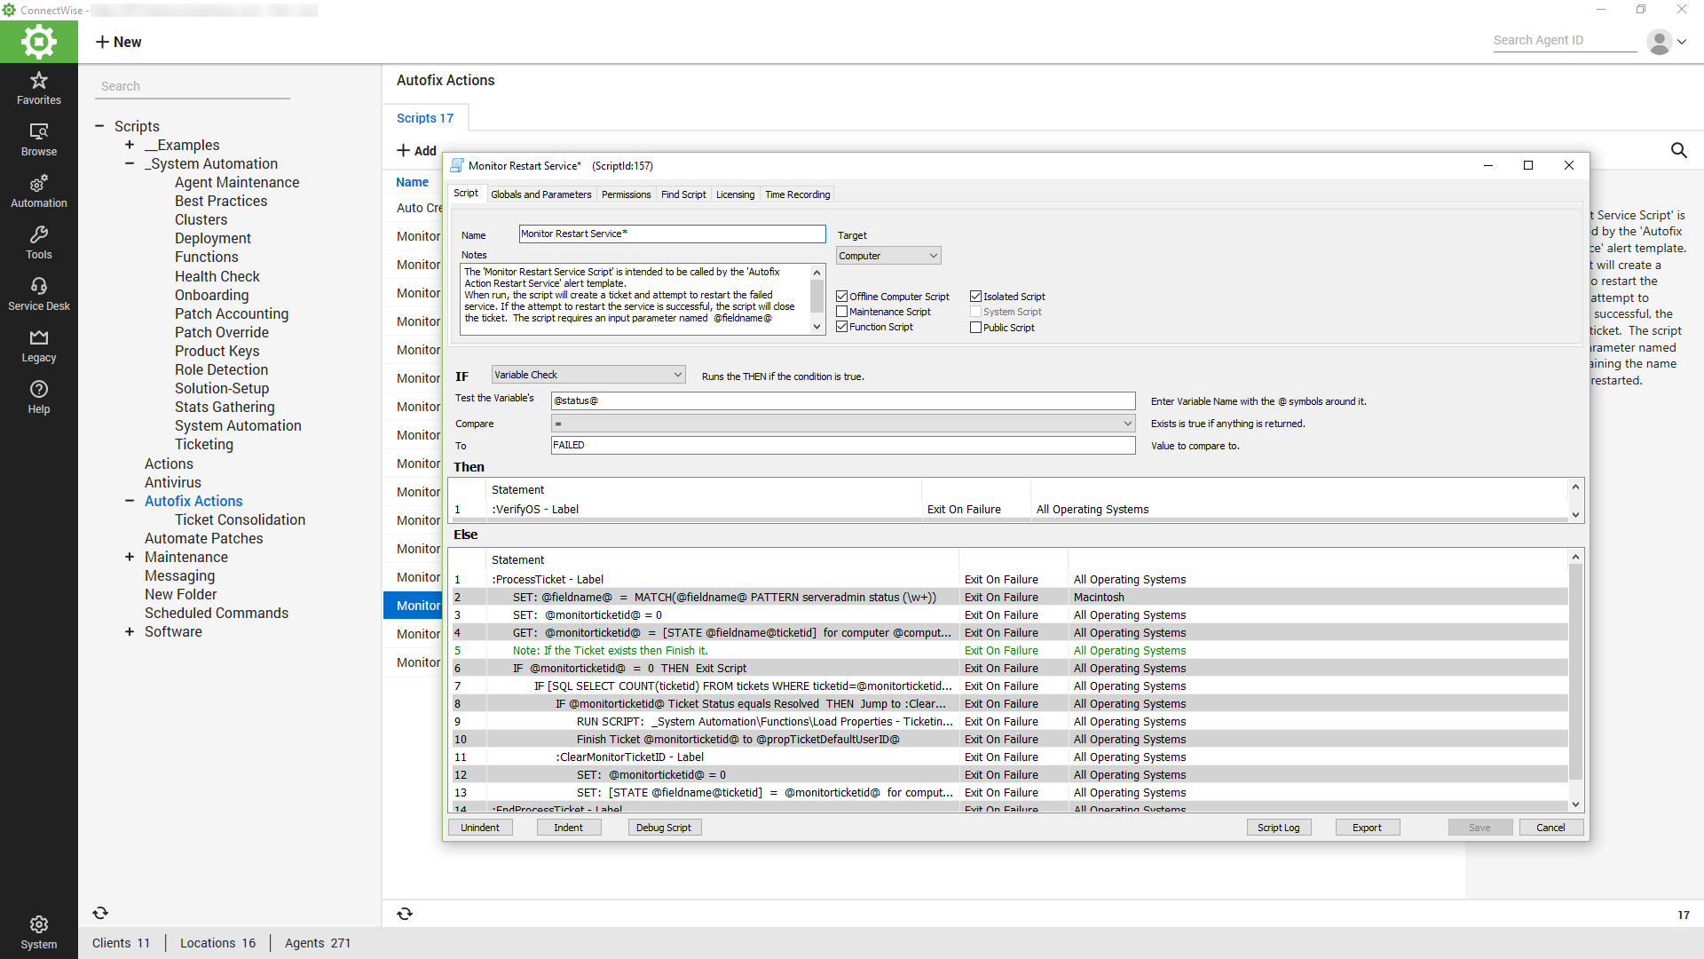Click the search magnifier icon
The image size is (1704, 959).
(1678, 150)
